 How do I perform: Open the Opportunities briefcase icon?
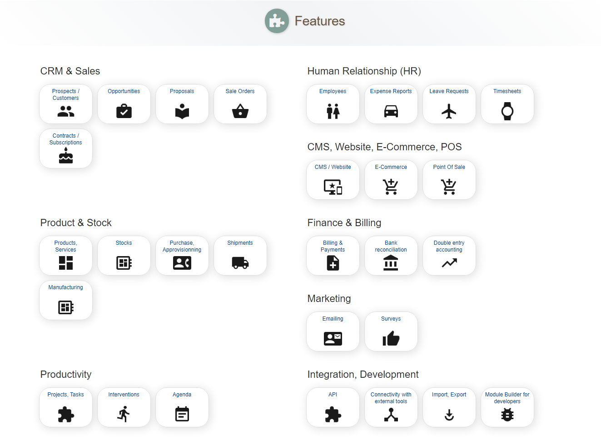124,111
